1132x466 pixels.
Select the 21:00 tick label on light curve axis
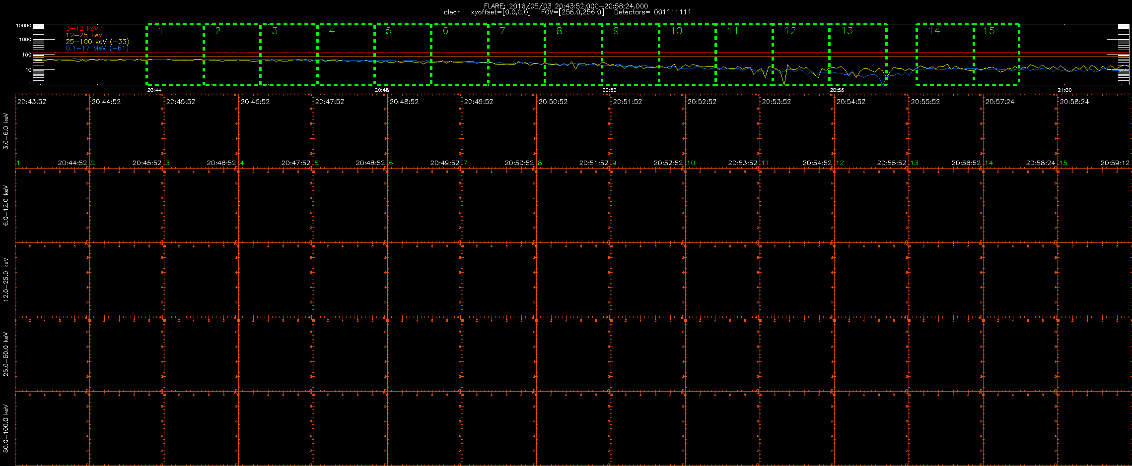tap(1064, 90)
